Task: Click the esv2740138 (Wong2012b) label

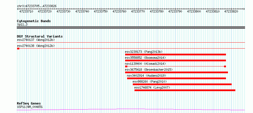Action: click(36, 46)
